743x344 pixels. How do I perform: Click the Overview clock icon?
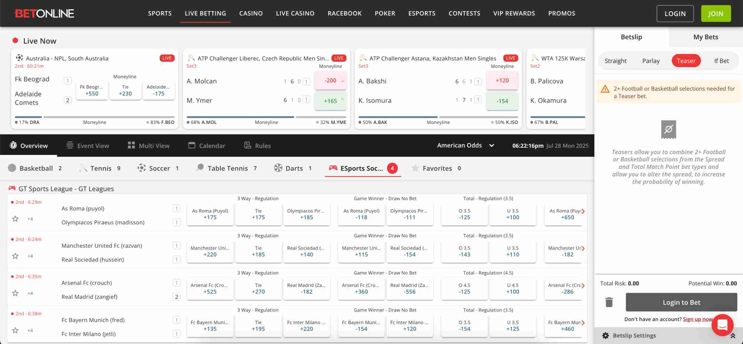pyautogui.click(x=13, y=145)
